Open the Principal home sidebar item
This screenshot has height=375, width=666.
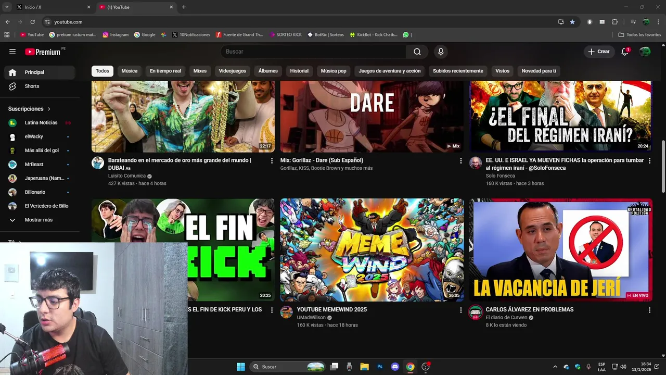coord(41,72)
